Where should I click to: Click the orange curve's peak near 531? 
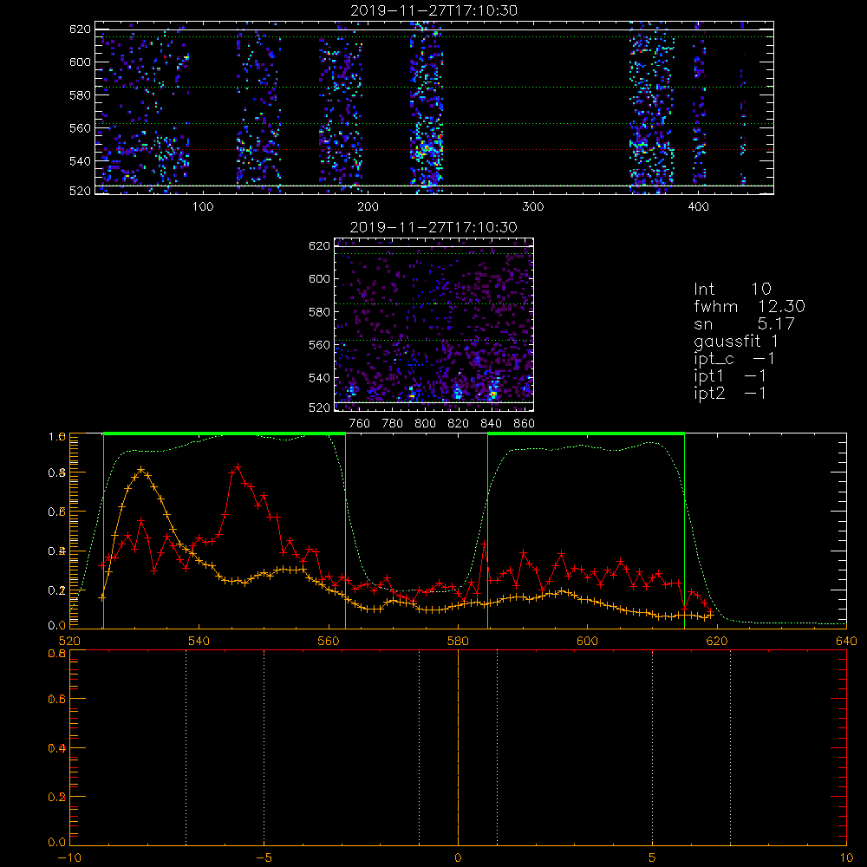click(141, 469)
